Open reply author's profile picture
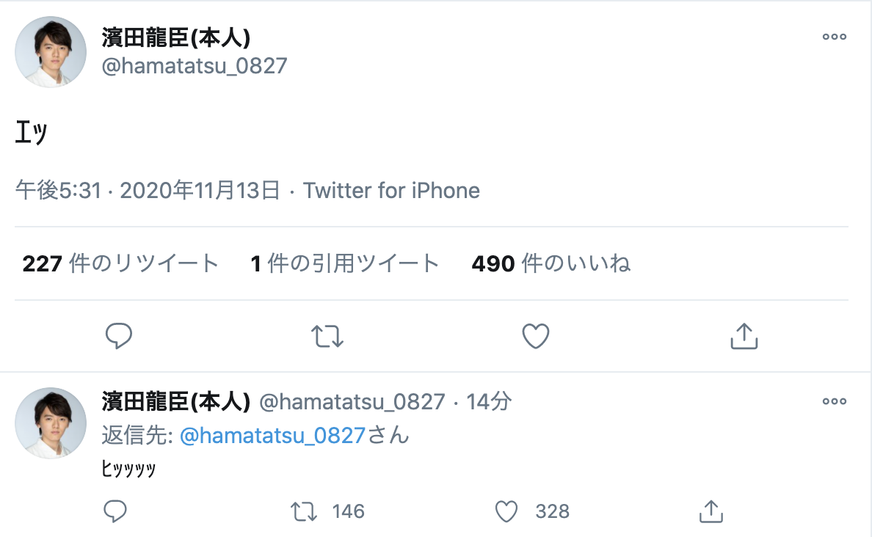This screenshot has height=537, width=872. pyautogui.click(x=51, y=423)
